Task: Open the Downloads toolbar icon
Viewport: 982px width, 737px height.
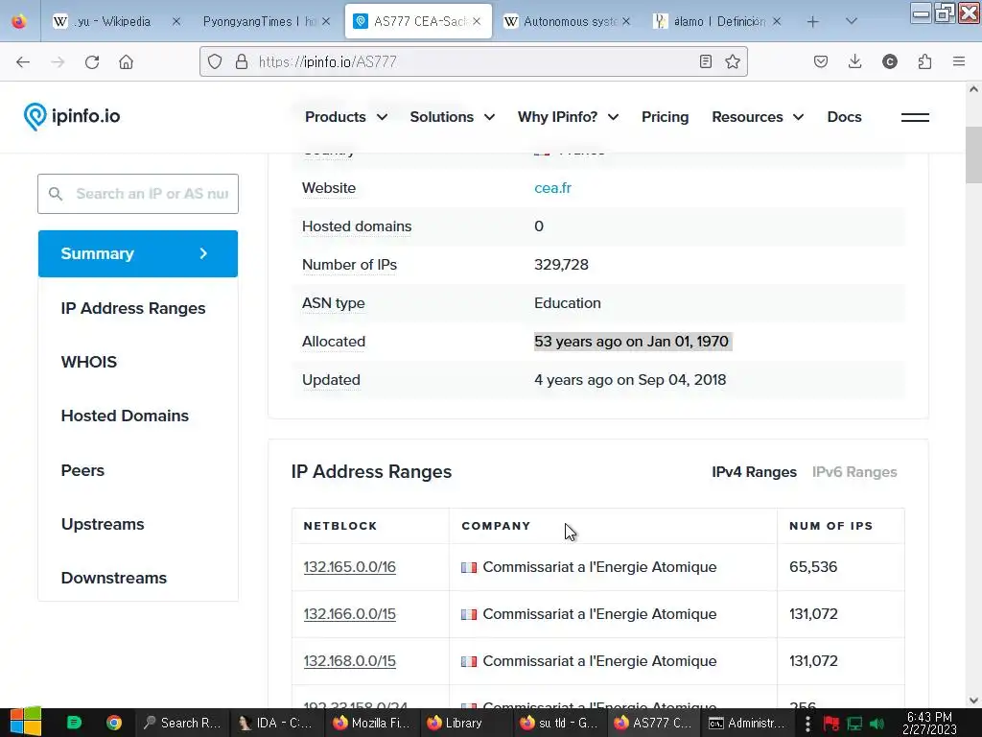Action: tap(854, 61)
